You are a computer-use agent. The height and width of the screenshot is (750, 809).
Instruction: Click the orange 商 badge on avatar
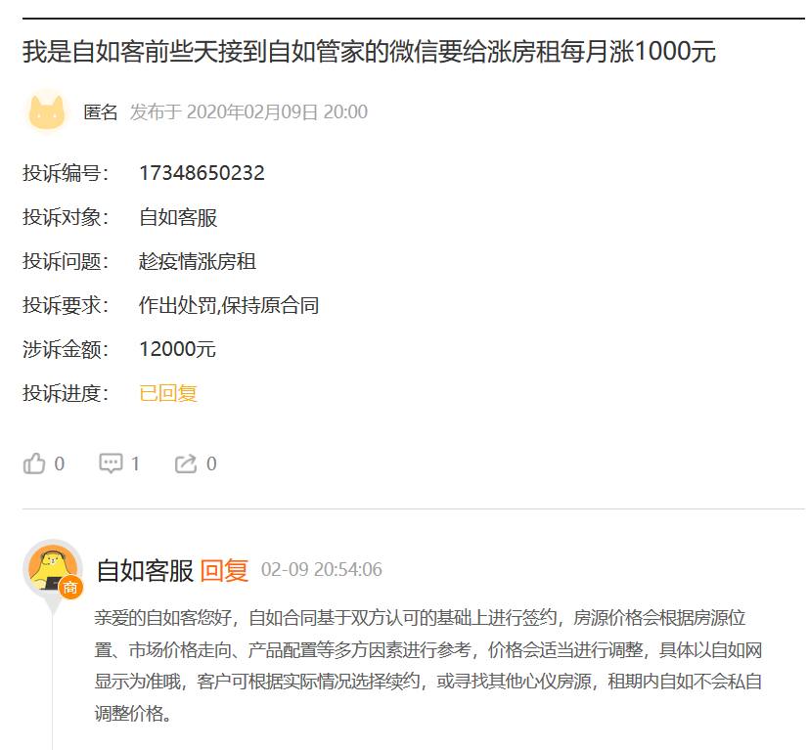(x=70, y=588)
